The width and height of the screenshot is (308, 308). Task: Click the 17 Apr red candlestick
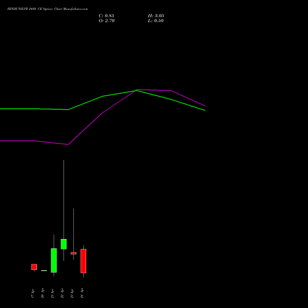34,267
